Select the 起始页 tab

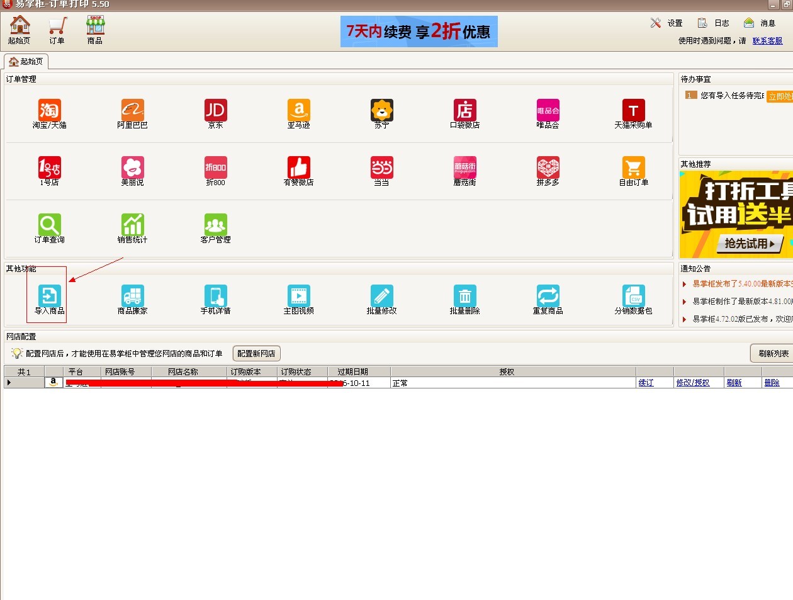coord(26,62)
